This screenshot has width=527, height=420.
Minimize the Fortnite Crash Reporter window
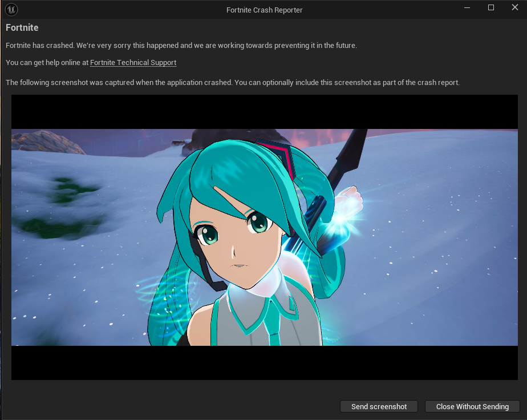tap(467, 7)
